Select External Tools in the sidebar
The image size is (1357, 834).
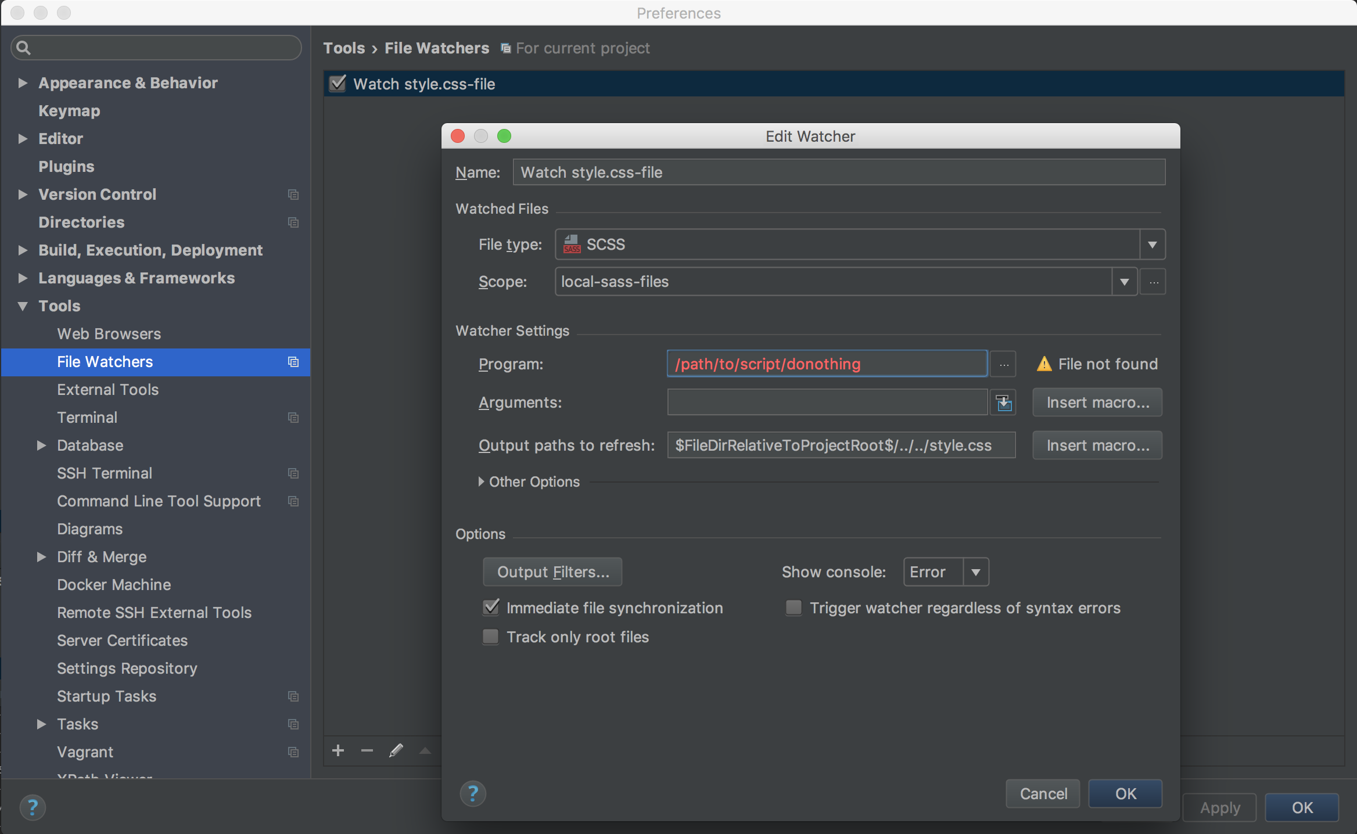click(108, 390)
